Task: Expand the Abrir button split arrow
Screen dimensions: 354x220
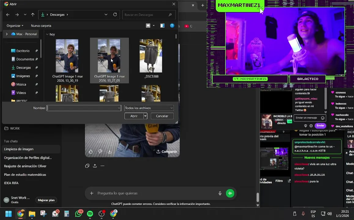Action: click(x=145, y=116)
